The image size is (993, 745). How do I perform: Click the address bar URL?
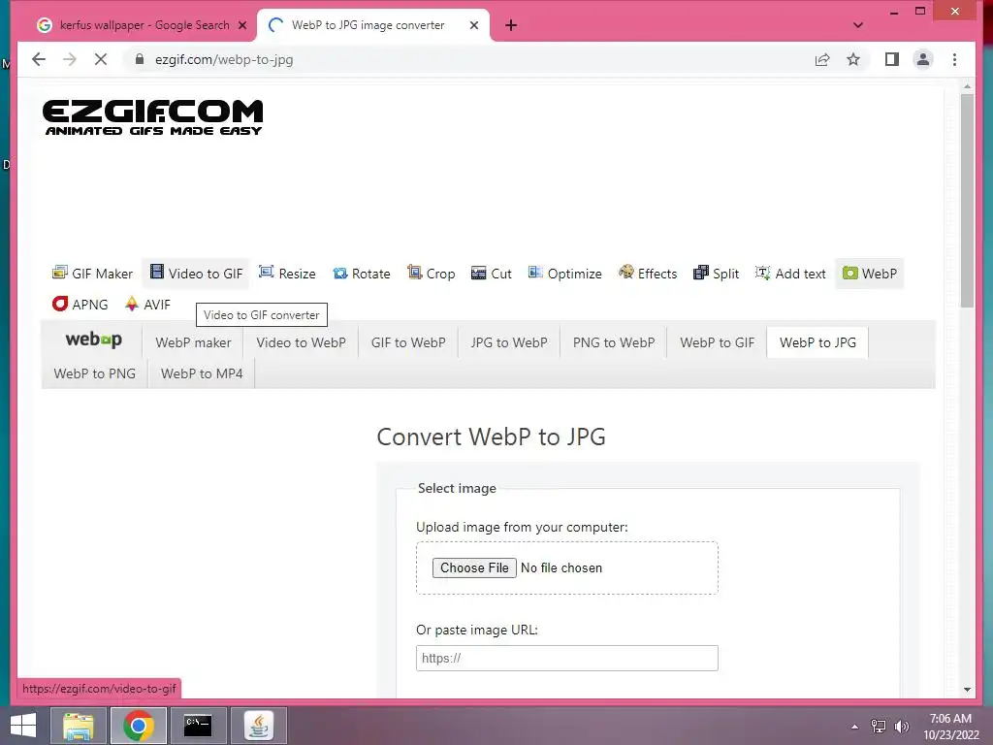pos(224,59)
